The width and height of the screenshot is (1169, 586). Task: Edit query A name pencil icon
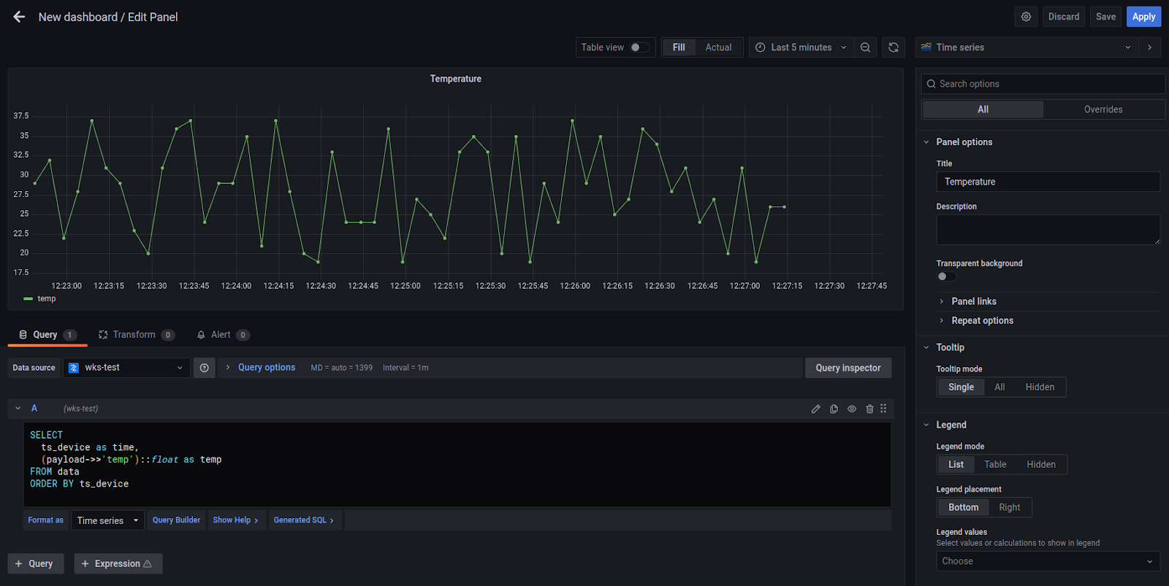click(816, 409)
